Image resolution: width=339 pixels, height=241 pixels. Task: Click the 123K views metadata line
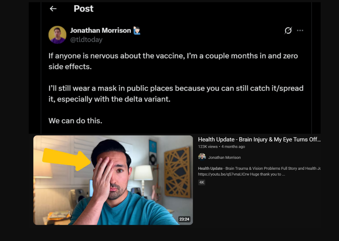point(221,147)
